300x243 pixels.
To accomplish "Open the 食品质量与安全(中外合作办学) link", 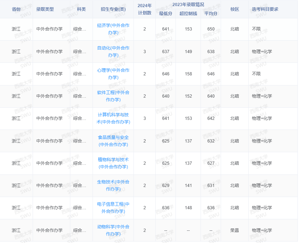I will pos(113,141).
